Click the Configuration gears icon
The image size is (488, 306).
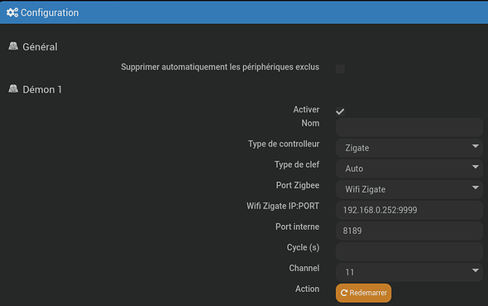pos(12,12)
